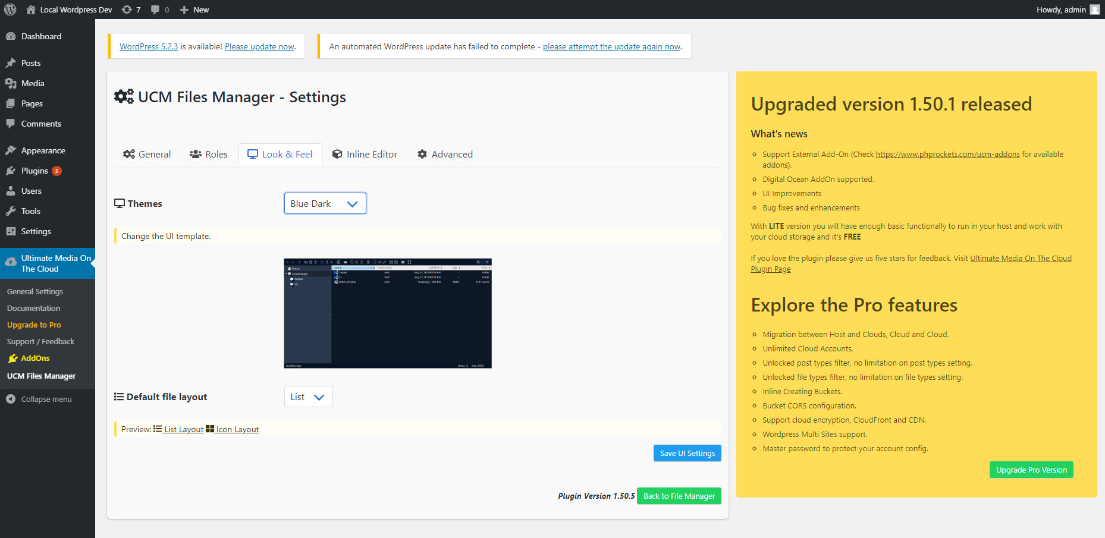Image resolution: width=1105 pixels, height=538 pixels.
Task: Click the Plugin Version 1.50.5 text
Action: click(597, 496)
